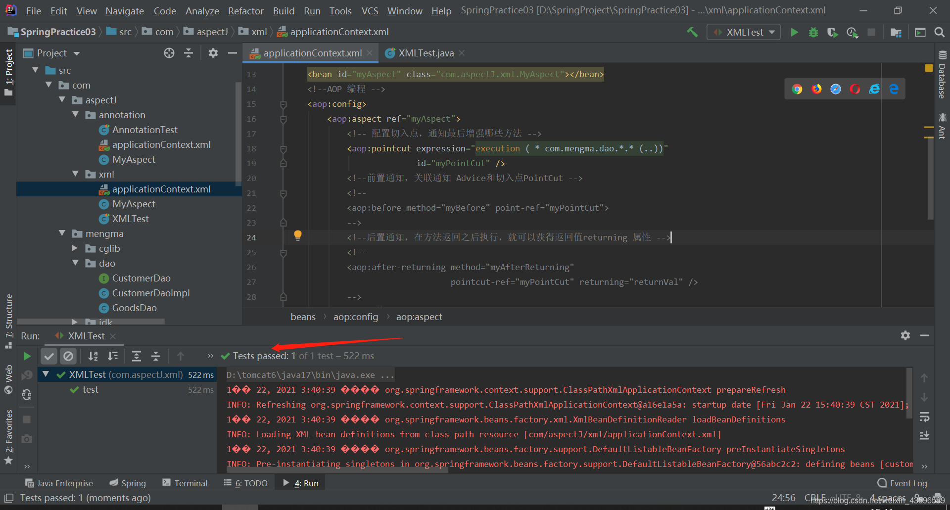Viewport: 950px width, 510px height.
Task: Toggle the 2: Favorites tool window
Action: [x=8, y=437]
